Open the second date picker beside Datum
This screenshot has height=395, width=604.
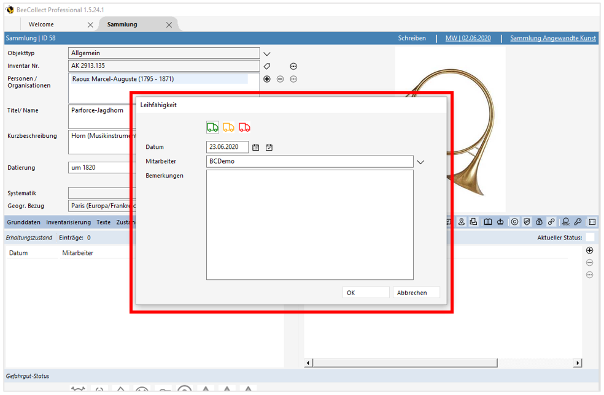pos(269,147)
